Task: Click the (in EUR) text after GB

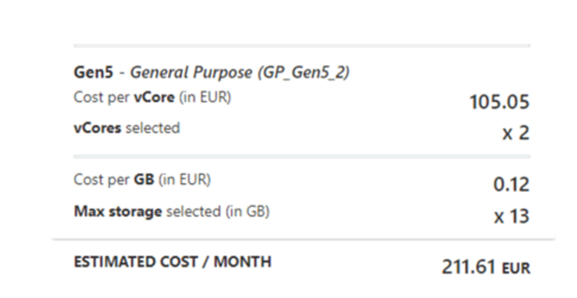Action: [x=184, y=180]
